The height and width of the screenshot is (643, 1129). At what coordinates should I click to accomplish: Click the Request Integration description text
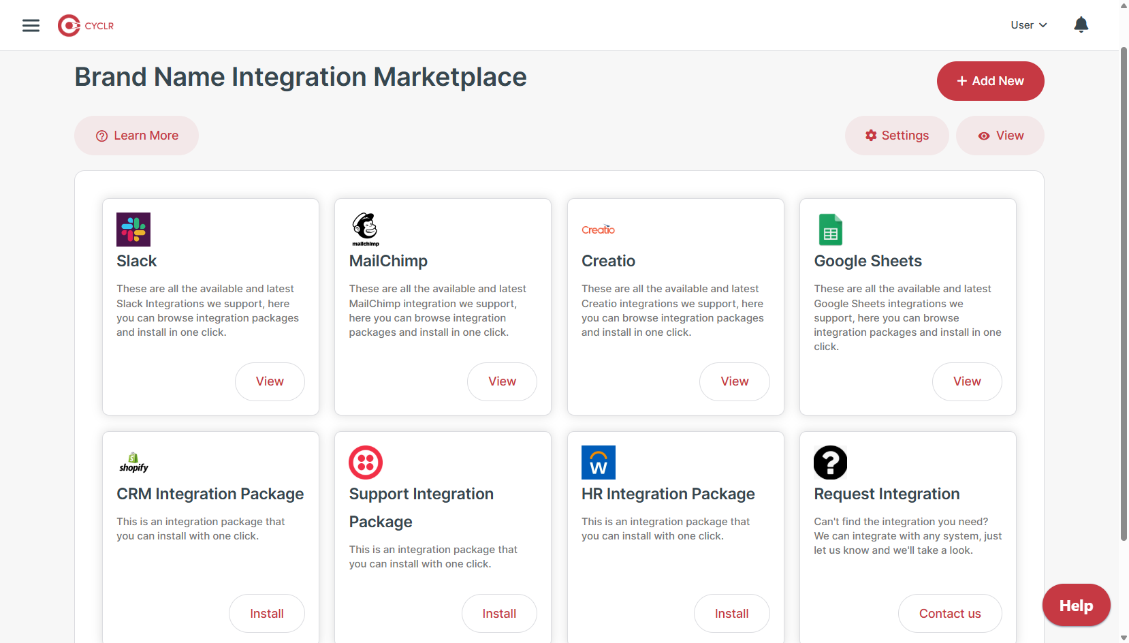[908, 536]
